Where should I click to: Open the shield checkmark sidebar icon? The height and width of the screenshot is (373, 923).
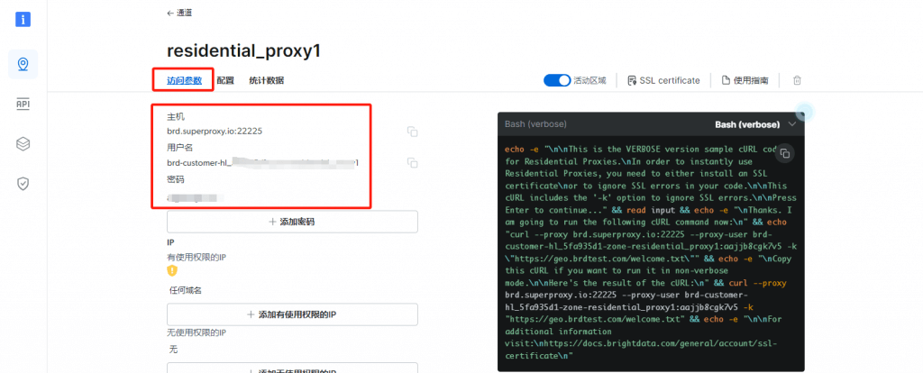click(x=23, y=183)
